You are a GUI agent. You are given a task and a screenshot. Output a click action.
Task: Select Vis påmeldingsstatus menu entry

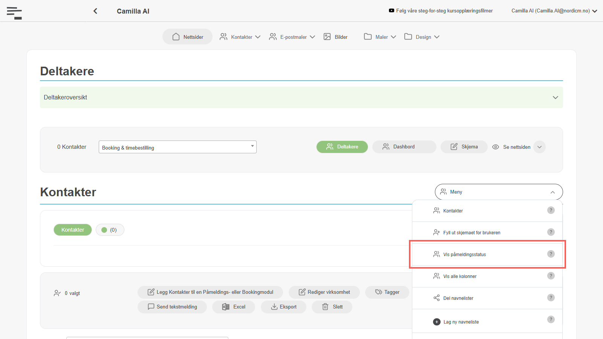487,255
